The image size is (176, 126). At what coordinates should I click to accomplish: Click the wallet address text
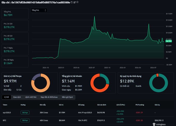click(x=41, y=3)
